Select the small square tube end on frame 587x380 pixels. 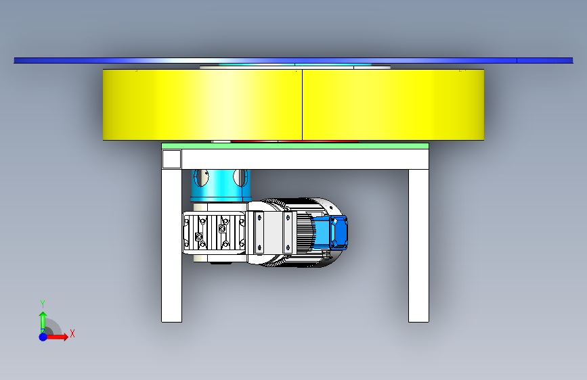(172, 160)
